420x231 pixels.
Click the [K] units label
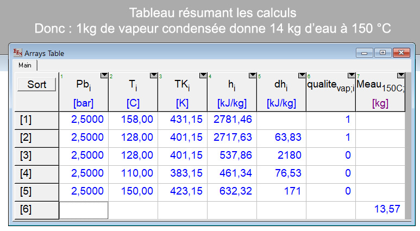coord(182,103)
